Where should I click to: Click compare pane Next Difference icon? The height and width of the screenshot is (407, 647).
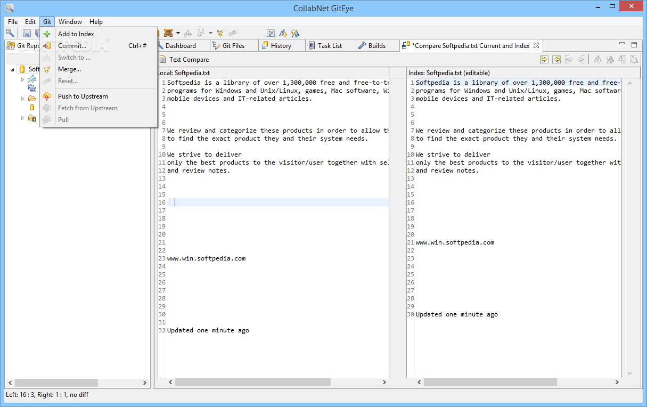pos(598,60)
